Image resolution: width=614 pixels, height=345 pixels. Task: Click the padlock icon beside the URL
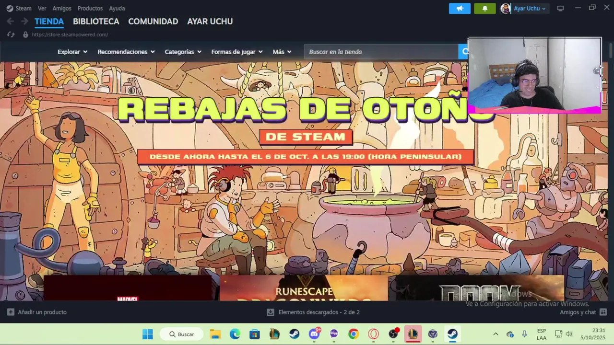click(x=25, y=34)
